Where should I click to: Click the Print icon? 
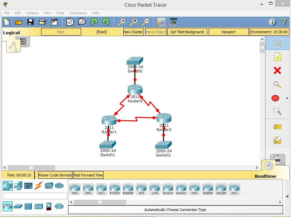[x=43, y=22]
